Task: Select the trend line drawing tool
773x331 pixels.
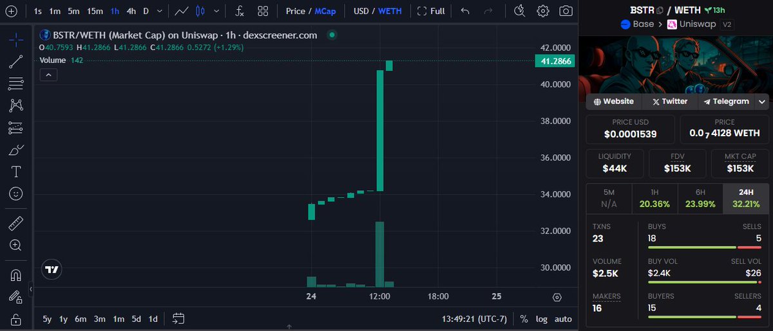Action: (16, 62)
